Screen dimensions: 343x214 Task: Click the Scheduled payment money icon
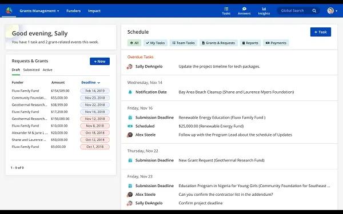(130, 126)
